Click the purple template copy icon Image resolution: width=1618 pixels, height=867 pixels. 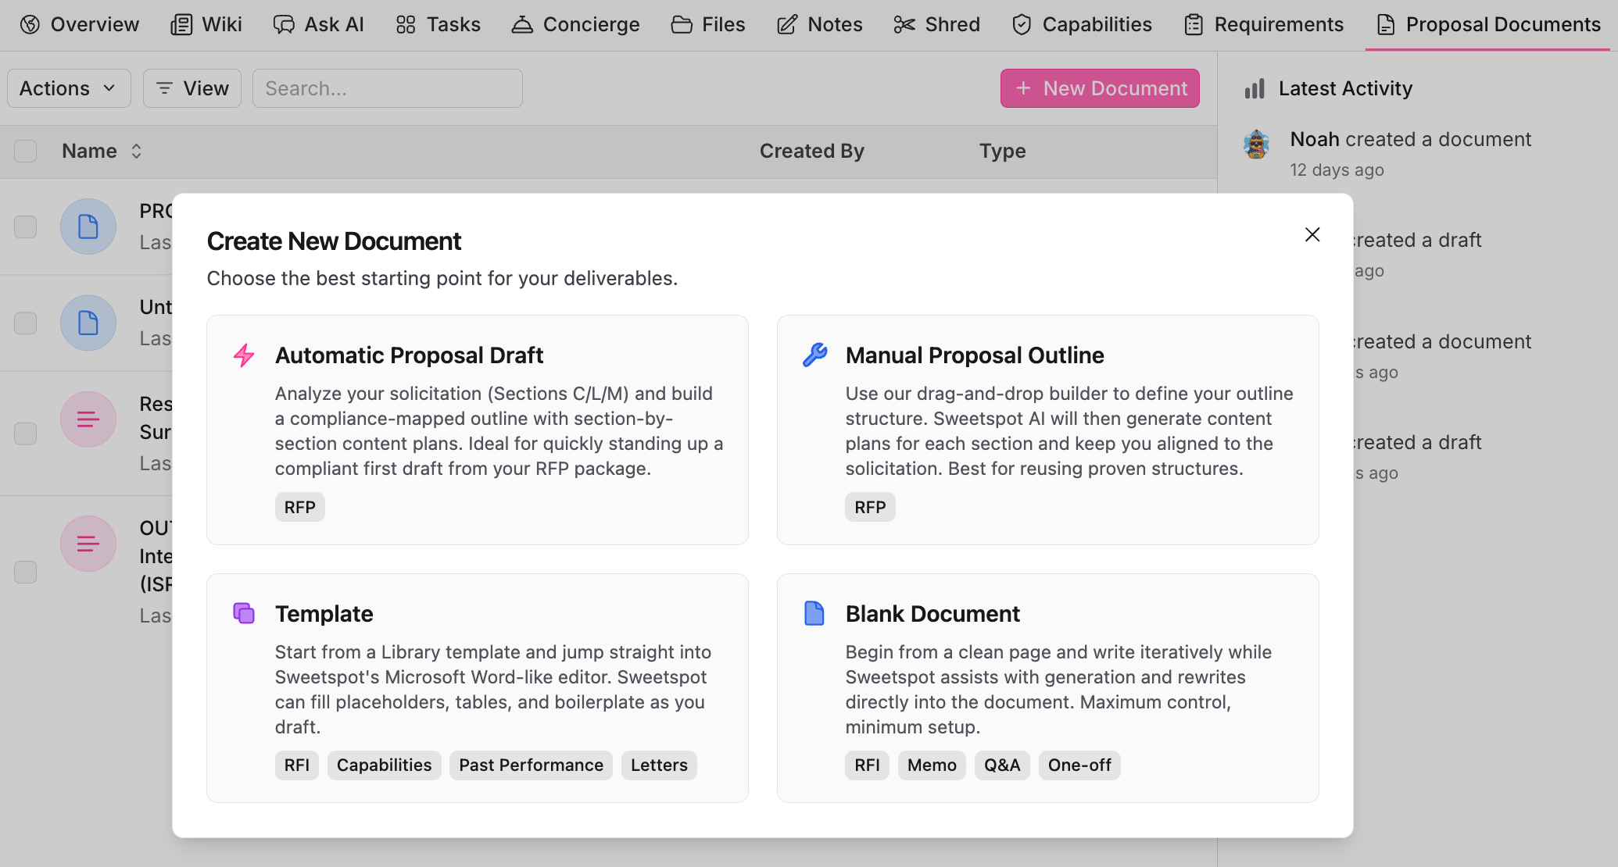click(x=244, y=613)
